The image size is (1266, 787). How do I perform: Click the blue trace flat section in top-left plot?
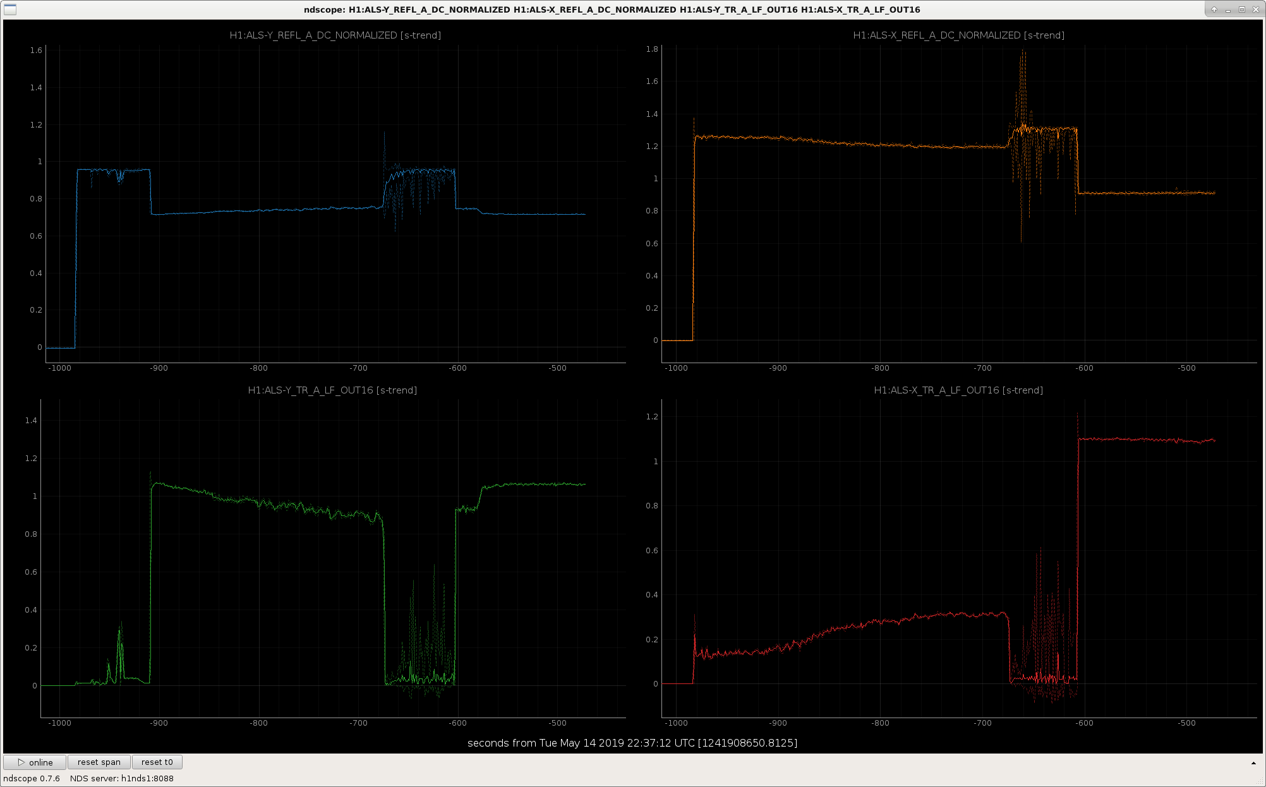[265, 210]
